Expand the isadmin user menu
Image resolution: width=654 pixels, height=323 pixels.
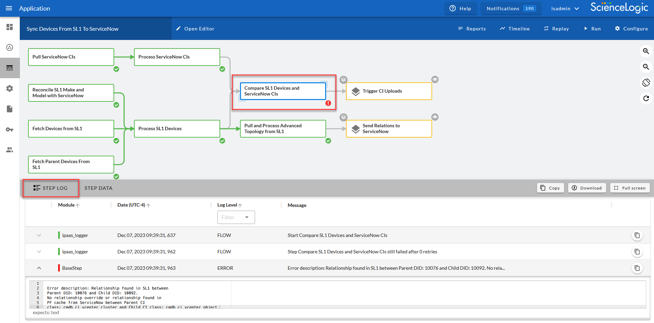565,9
